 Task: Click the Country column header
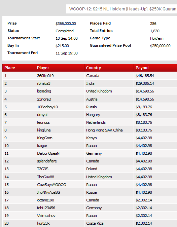tap(109, 68)
